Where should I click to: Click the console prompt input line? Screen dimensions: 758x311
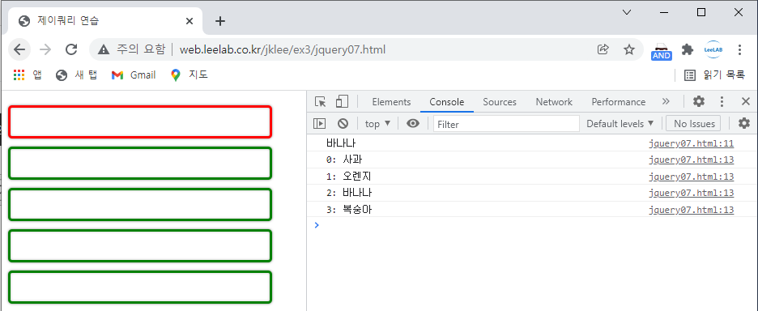pyautogui.click(x=532, y=225)
